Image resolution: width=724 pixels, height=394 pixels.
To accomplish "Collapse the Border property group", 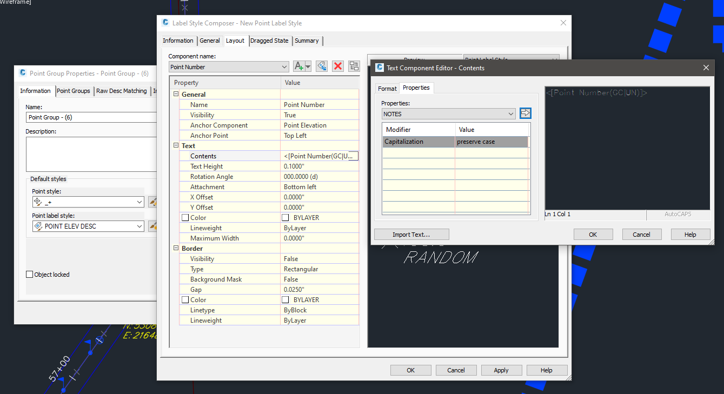I will (x=176, y=249).
